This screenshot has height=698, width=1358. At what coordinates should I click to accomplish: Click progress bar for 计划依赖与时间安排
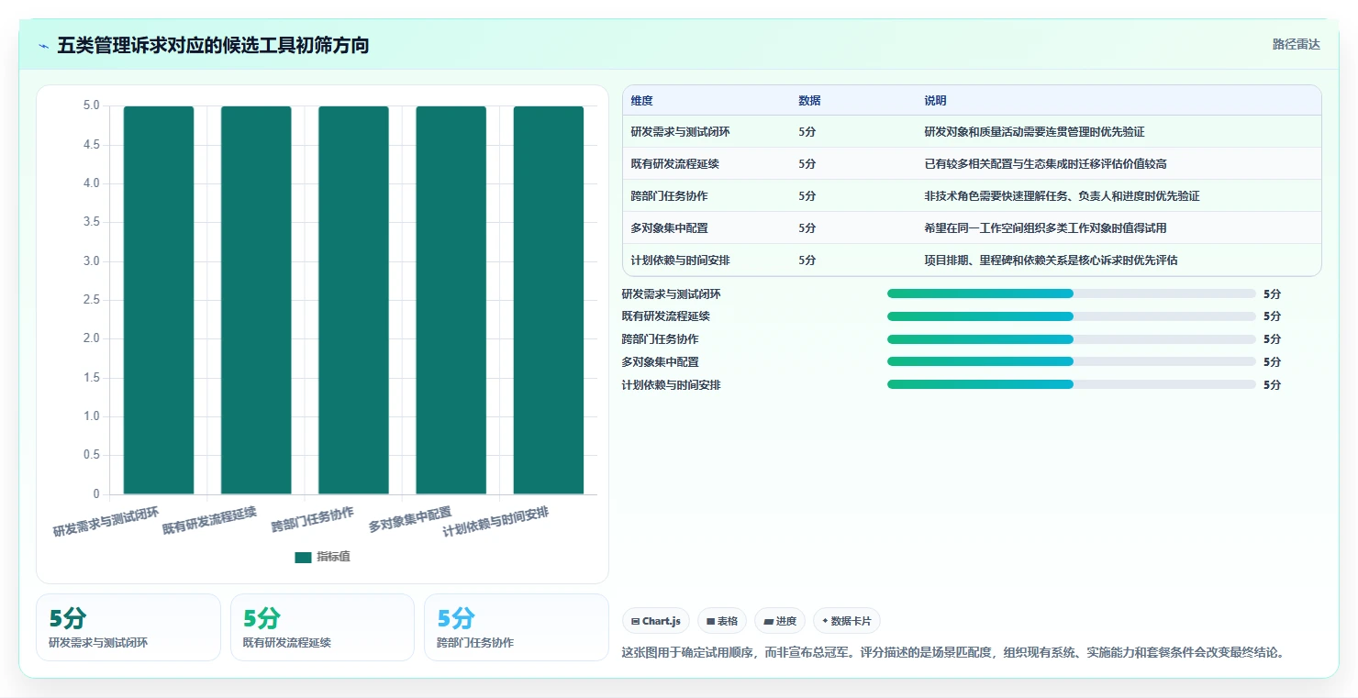point(1071,384)
